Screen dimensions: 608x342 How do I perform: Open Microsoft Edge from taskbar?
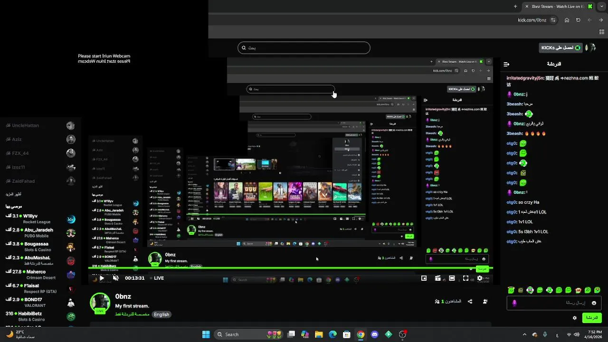[332, 334]
